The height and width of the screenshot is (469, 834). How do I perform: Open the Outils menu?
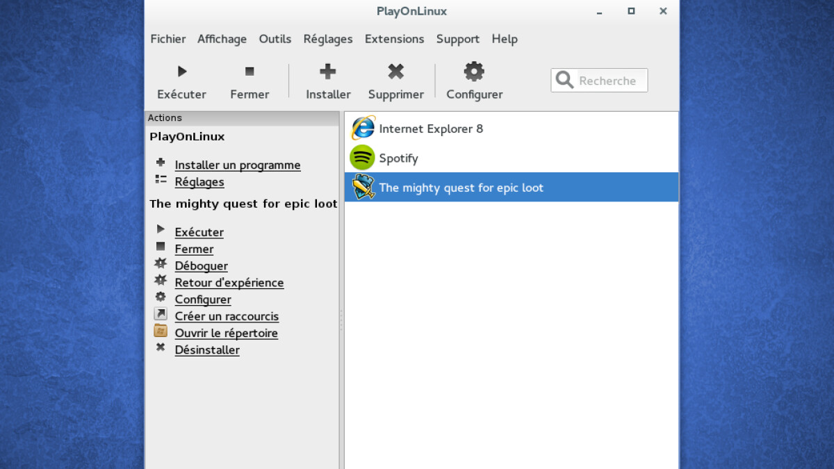(275, 39)
